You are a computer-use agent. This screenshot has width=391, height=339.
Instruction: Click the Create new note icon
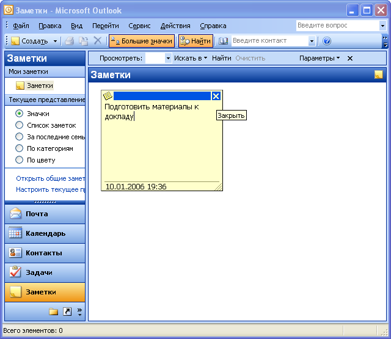pos(15,41)
